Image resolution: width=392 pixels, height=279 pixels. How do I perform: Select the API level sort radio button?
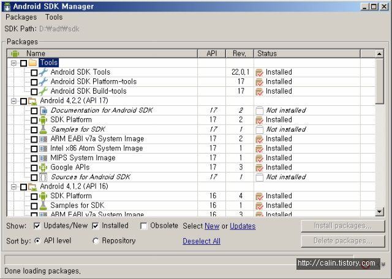(x=37, y=241)
